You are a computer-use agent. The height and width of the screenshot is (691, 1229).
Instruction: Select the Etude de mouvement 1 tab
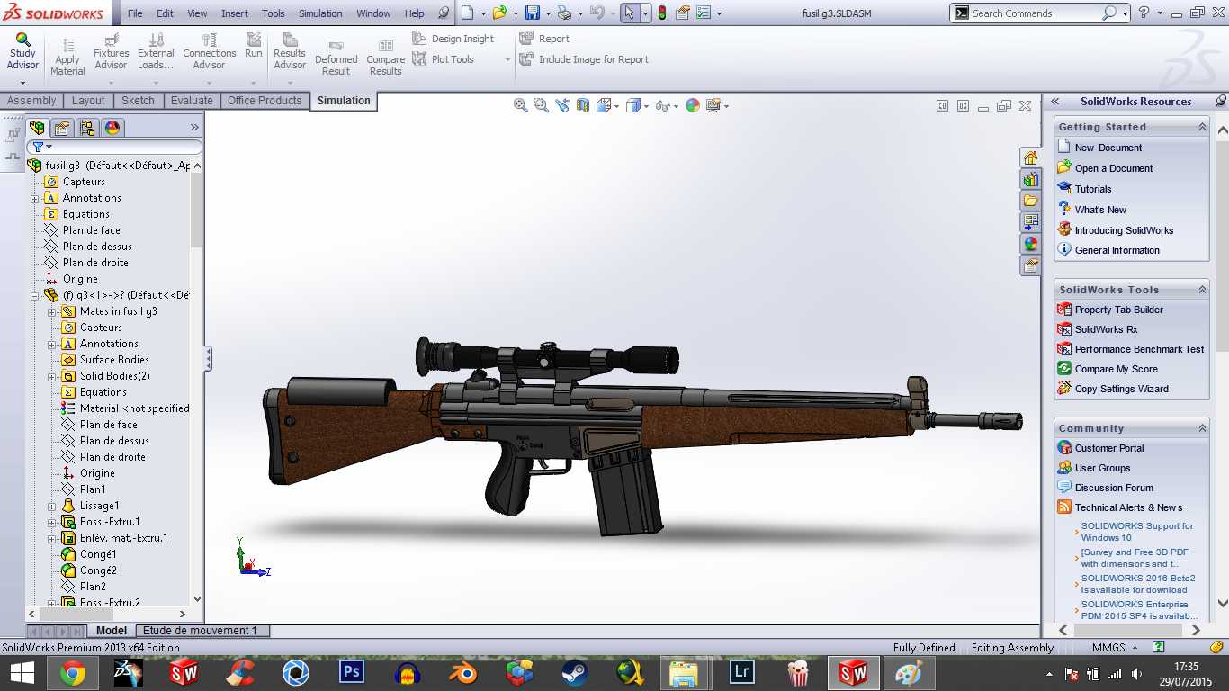tap(200, 631)
